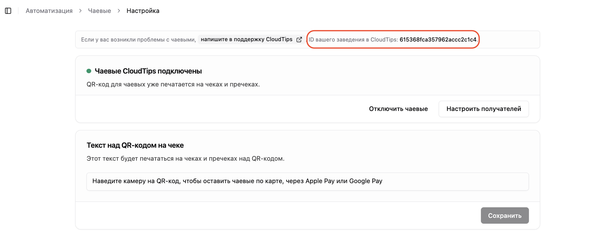Click the text Если у вас возникли проблемы

pyautogui.click(x=139, y=39)
